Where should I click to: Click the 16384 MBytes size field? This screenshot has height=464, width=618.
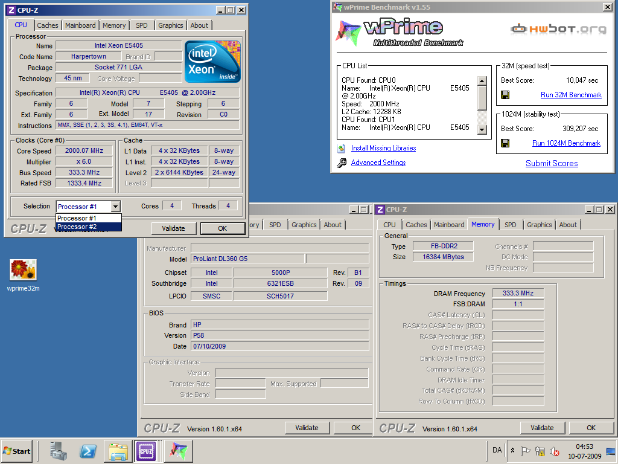point(443,257)
